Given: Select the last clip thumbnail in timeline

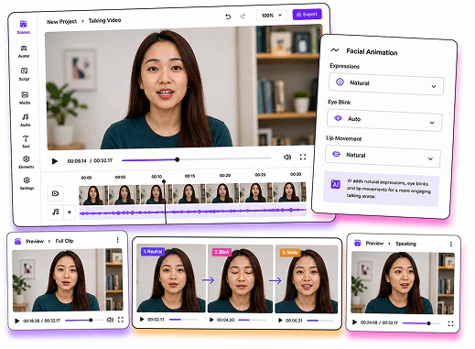Looking at the screenshot, I should pos(289,192).
